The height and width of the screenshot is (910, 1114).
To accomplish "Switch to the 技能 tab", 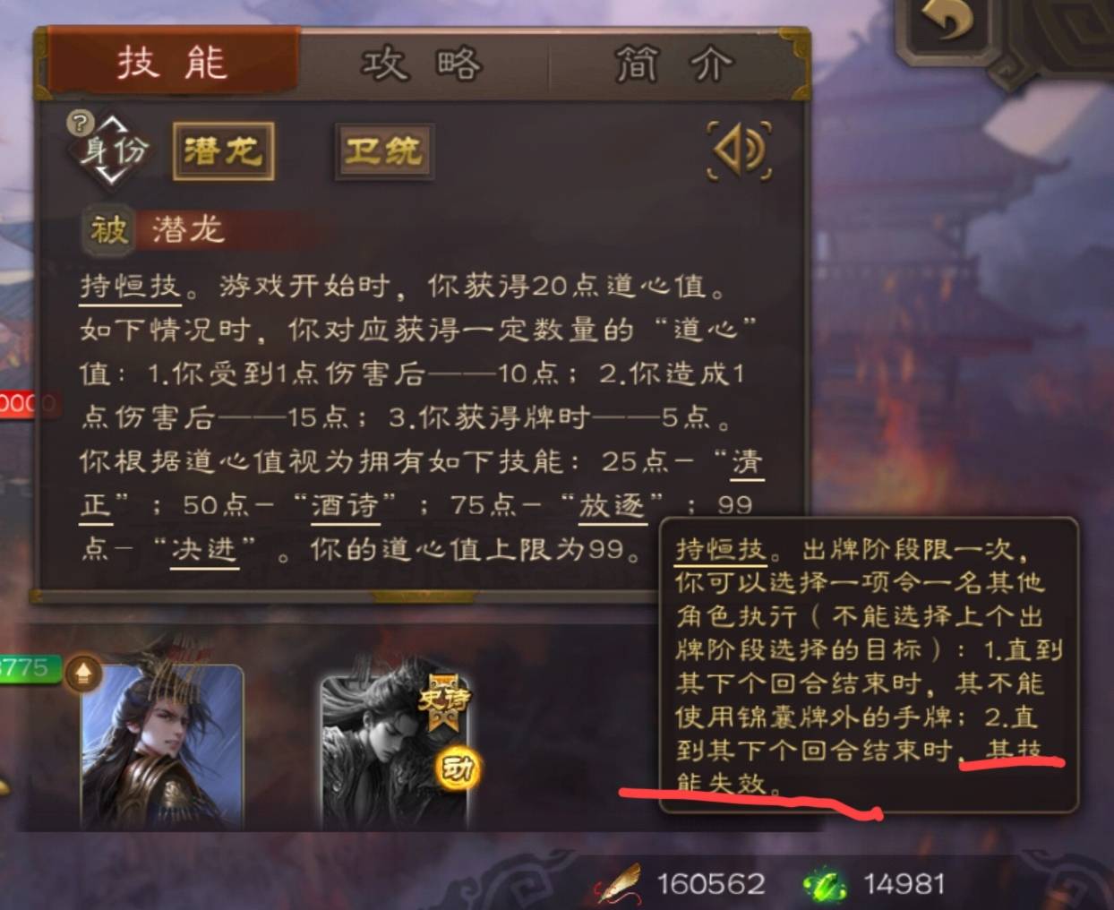I will pyautogui.click(x=172, y=63).
